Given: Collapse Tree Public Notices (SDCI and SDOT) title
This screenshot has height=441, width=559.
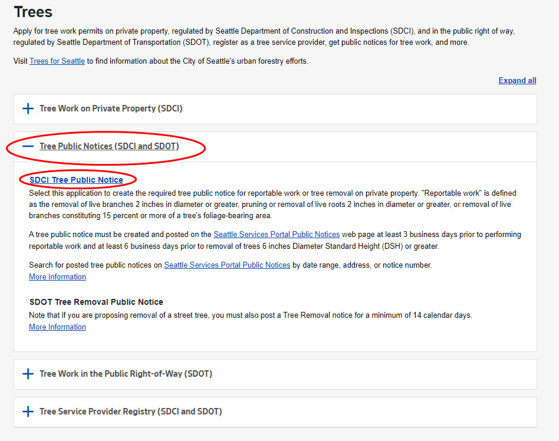Looking at the screenshot, I should [109, 146].
